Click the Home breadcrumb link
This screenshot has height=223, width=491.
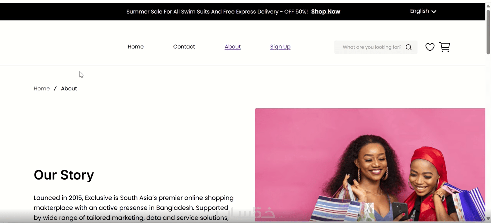tap(41, 89)
